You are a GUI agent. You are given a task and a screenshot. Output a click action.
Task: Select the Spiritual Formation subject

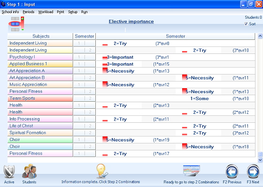40,133
